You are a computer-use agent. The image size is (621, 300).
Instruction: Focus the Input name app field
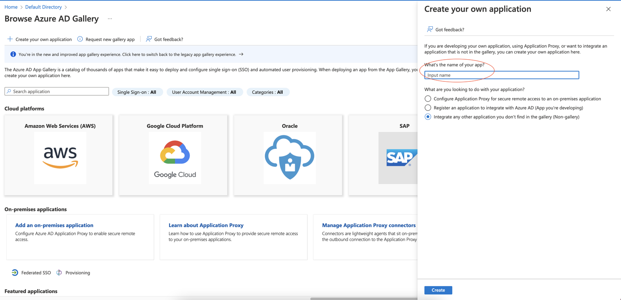pyautogui.click(x=501, y=75)
